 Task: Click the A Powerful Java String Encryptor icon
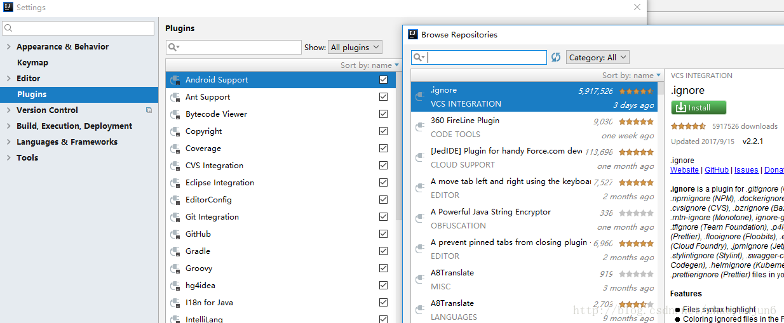point(419,218)
